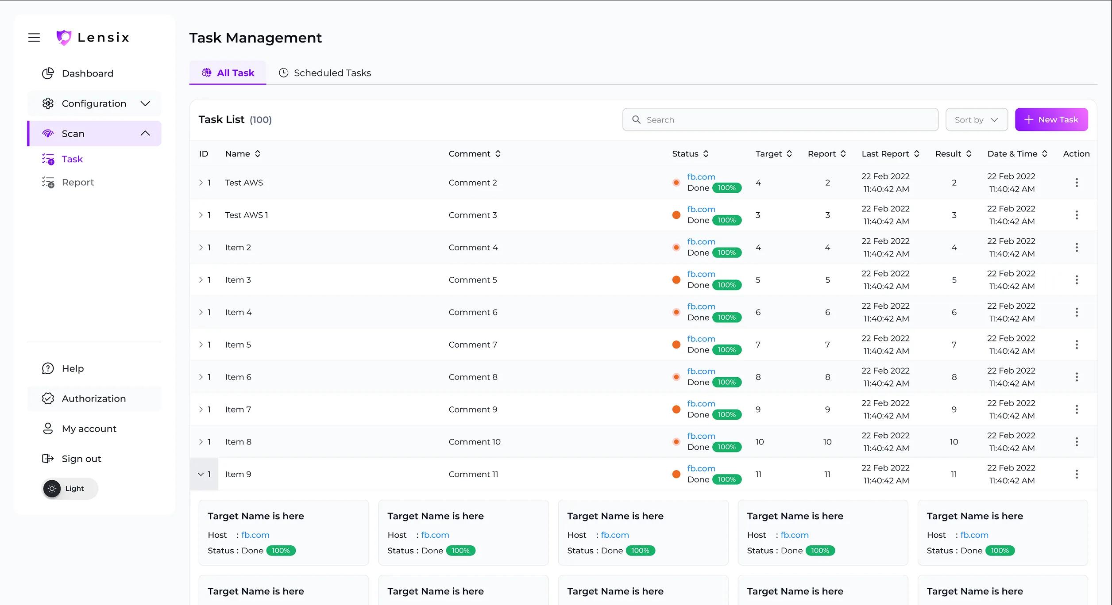
Task: Sort by the Name column arrows
Action: pos(258,154)
